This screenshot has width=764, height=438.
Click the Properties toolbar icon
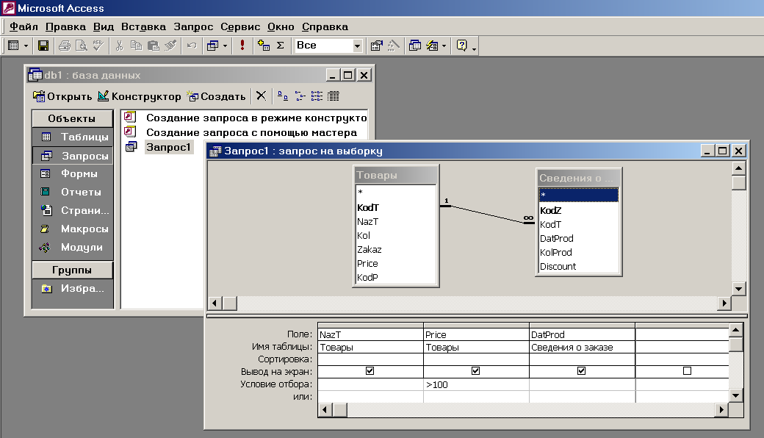[x=376, y=46]
